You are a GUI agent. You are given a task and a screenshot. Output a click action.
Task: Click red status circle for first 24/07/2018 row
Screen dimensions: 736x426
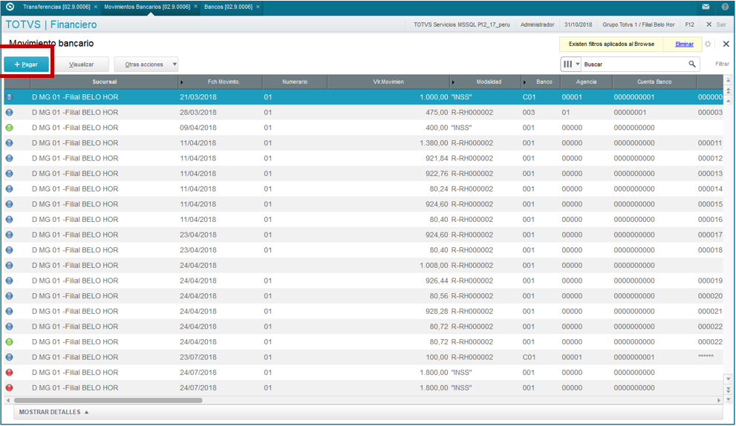[x=10, y=373]
